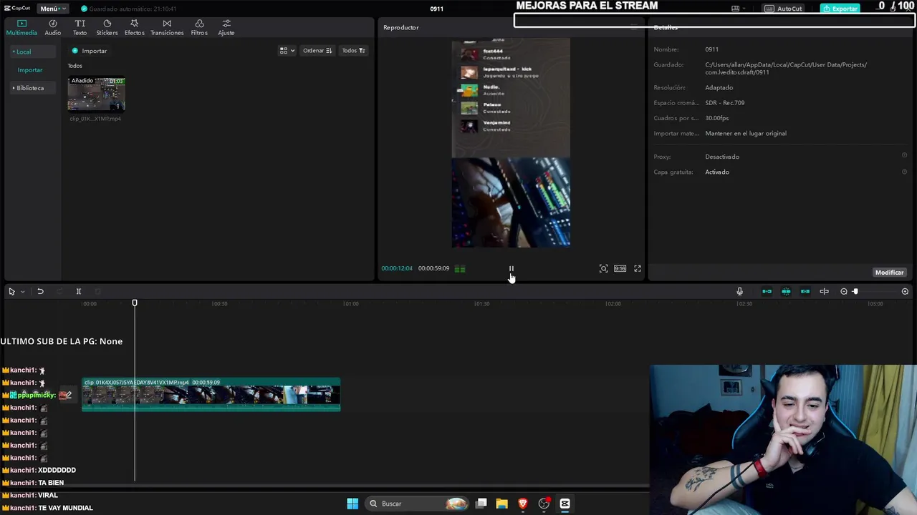This screenshot has height=515, width=917.
Task: Click the Adaptado resolution value
Action: tap(719, 87)
